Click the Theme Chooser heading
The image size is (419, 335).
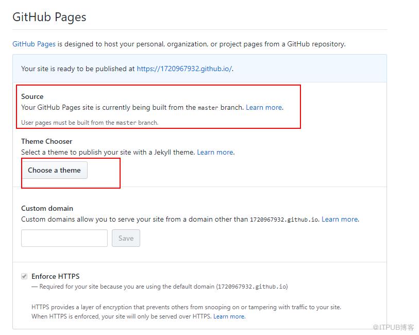[x=47, y=141]
